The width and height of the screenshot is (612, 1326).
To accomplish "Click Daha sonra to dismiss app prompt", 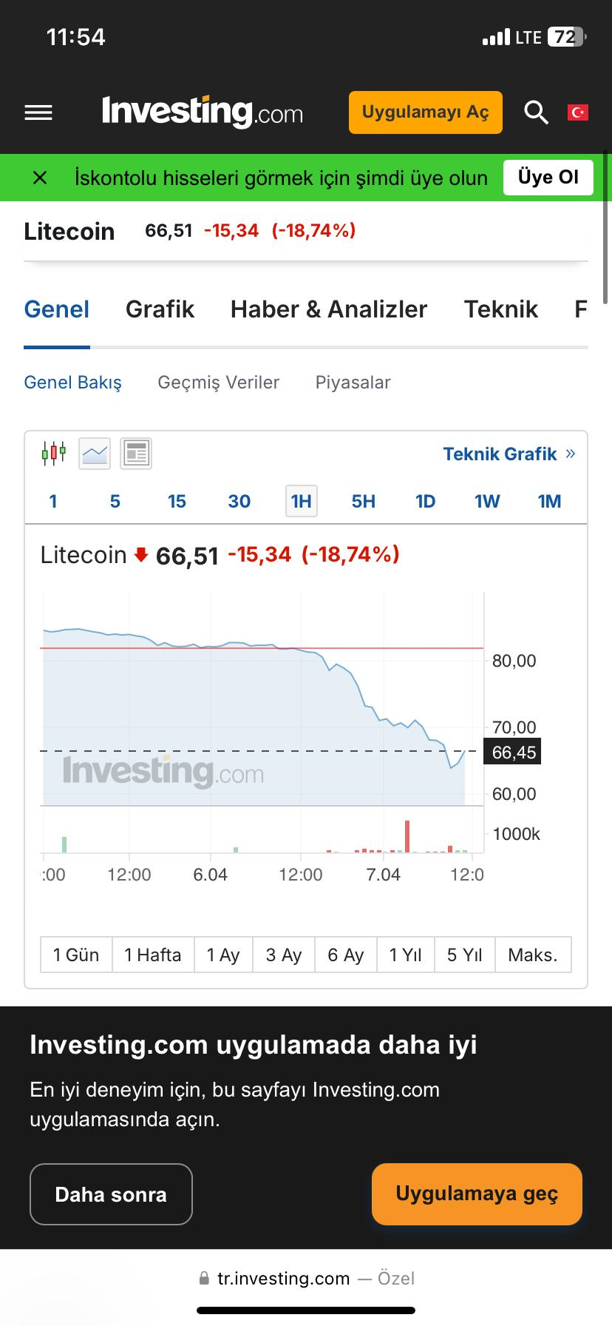I will coord(111,1194).
